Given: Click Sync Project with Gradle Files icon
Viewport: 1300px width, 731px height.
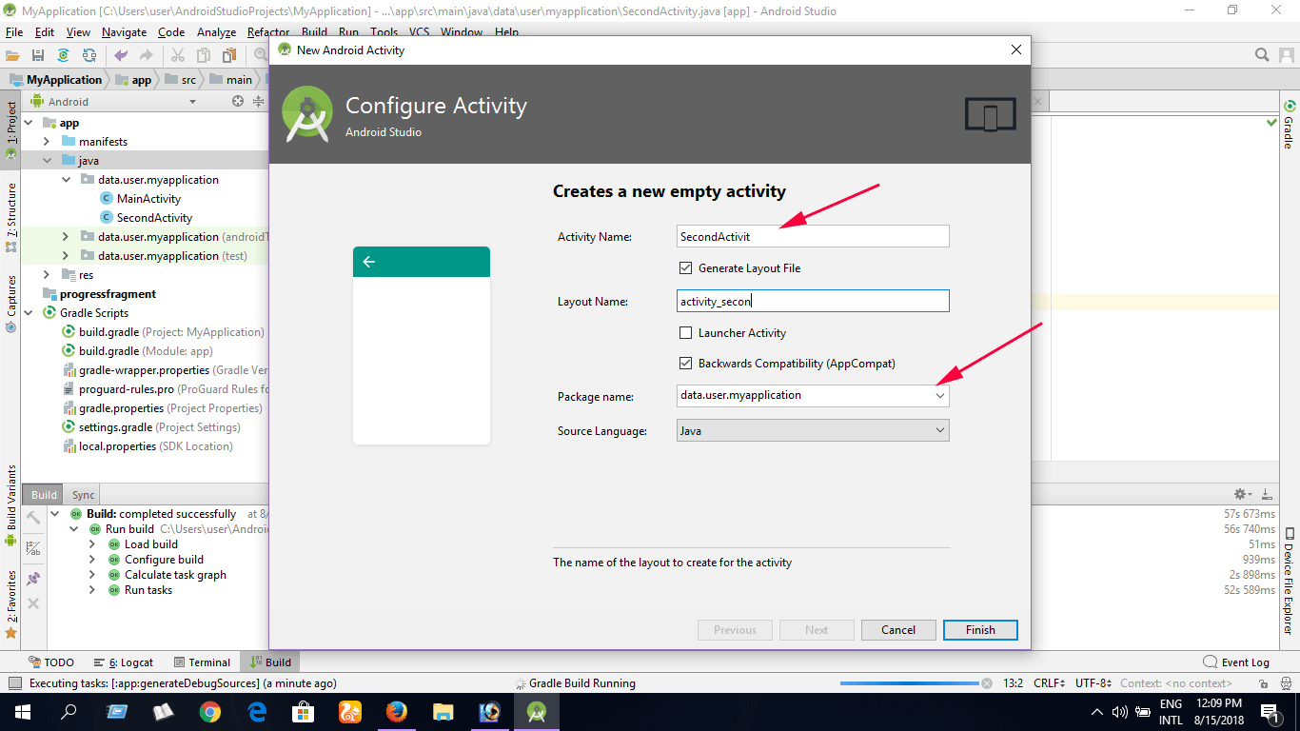Looking at the screenshot, I should [x=64, y=56].
